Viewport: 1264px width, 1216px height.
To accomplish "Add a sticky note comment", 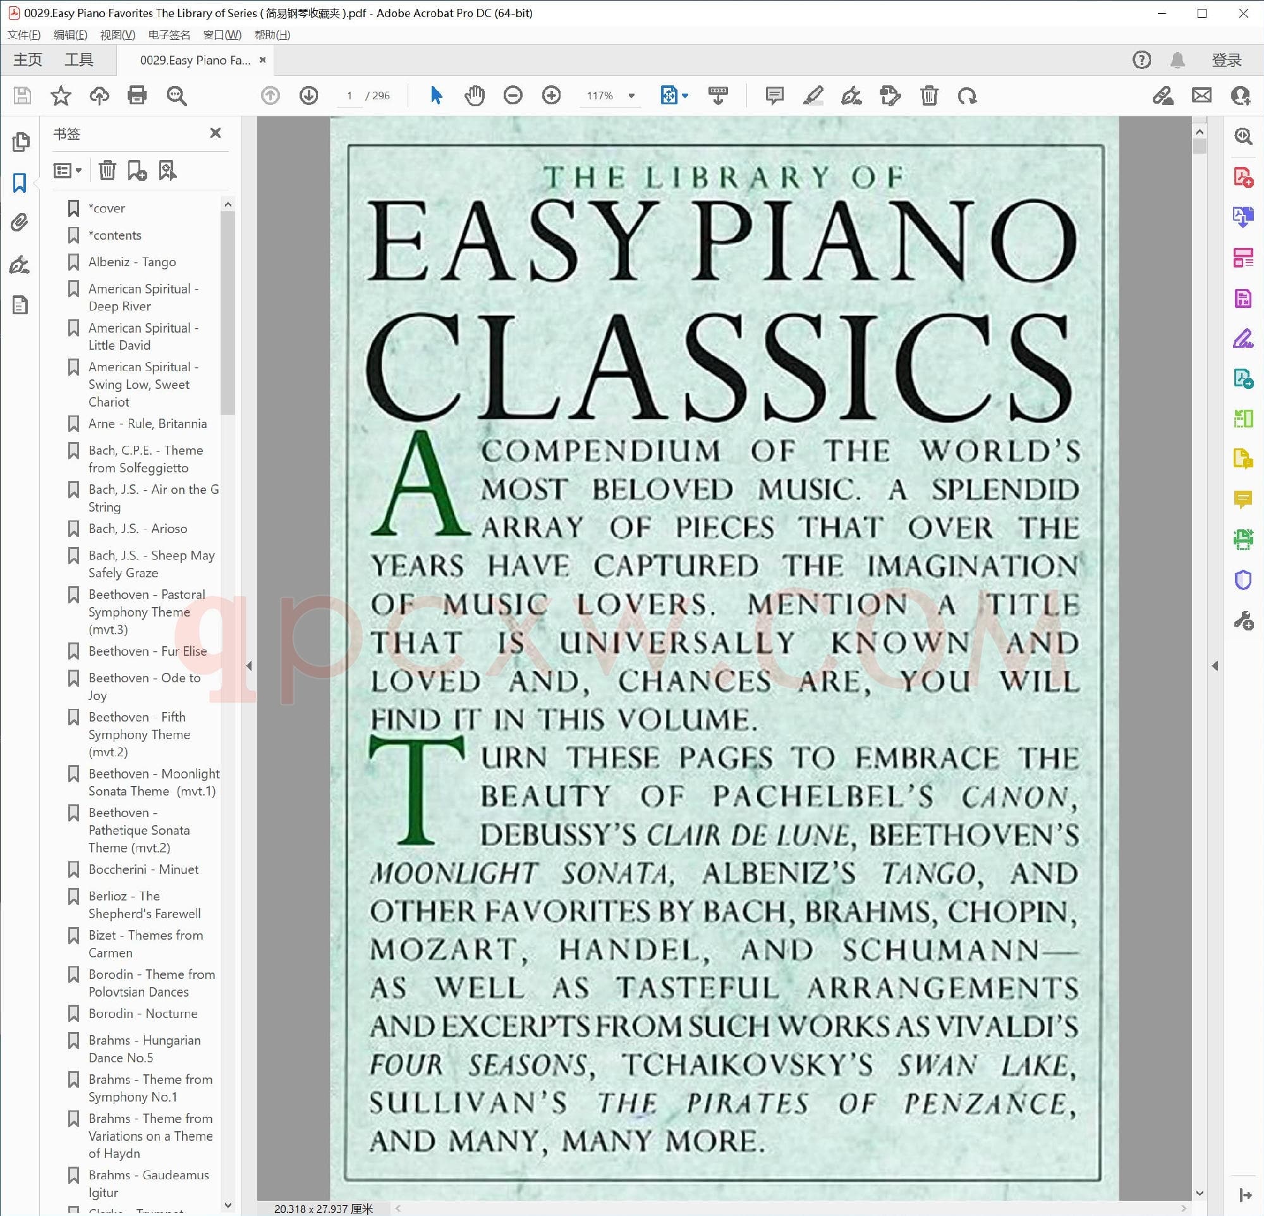I will 774,95.
